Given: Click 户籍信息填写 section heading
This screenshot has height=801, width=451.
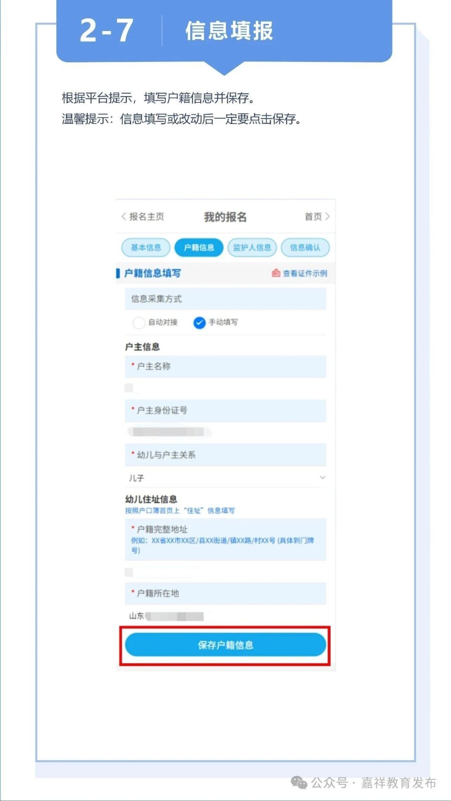Looking at the screenshot, I should coord(152,273).
